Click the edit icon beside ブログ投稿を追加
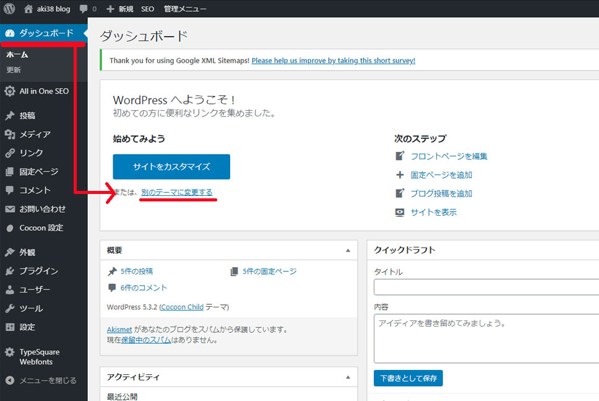The height and width of the screenshot is (401, 599). click(400, 193)
